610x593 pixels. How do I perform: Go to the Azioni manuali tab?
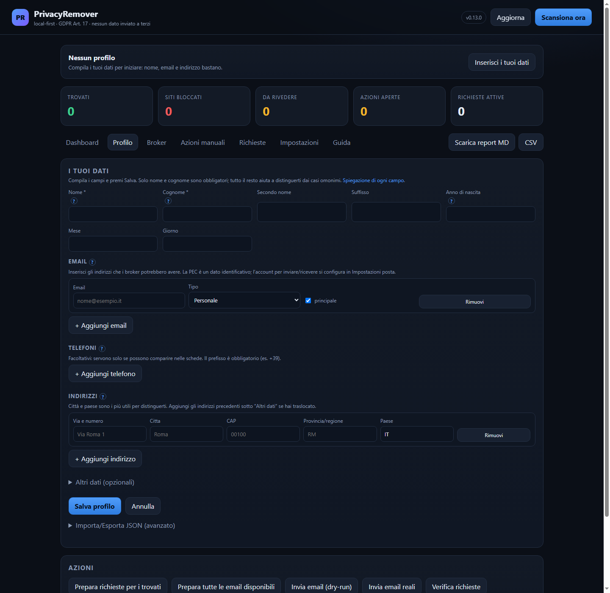(x=203, y=142)
